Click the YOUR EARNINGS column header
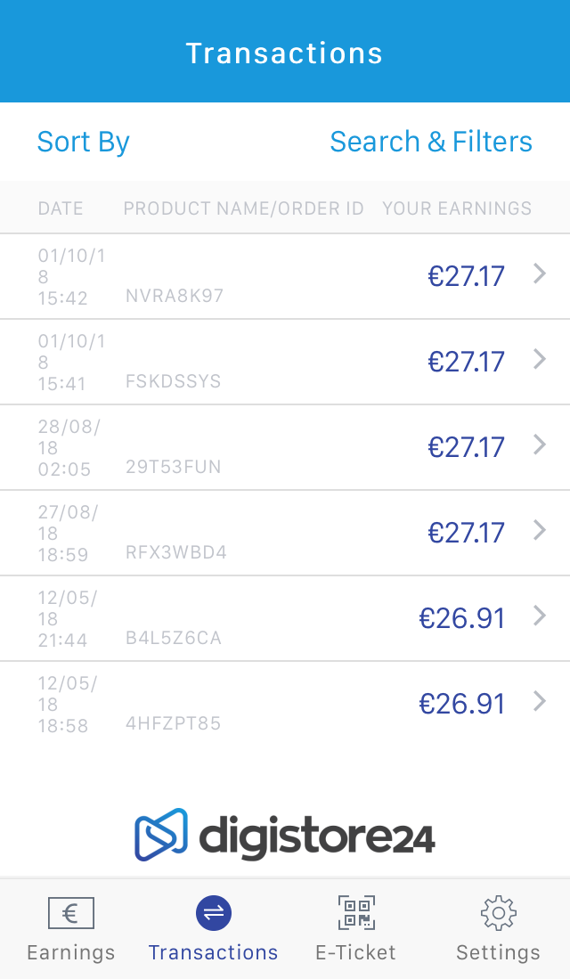The width and height of the screenshot is (570, 979). [457, 208]
